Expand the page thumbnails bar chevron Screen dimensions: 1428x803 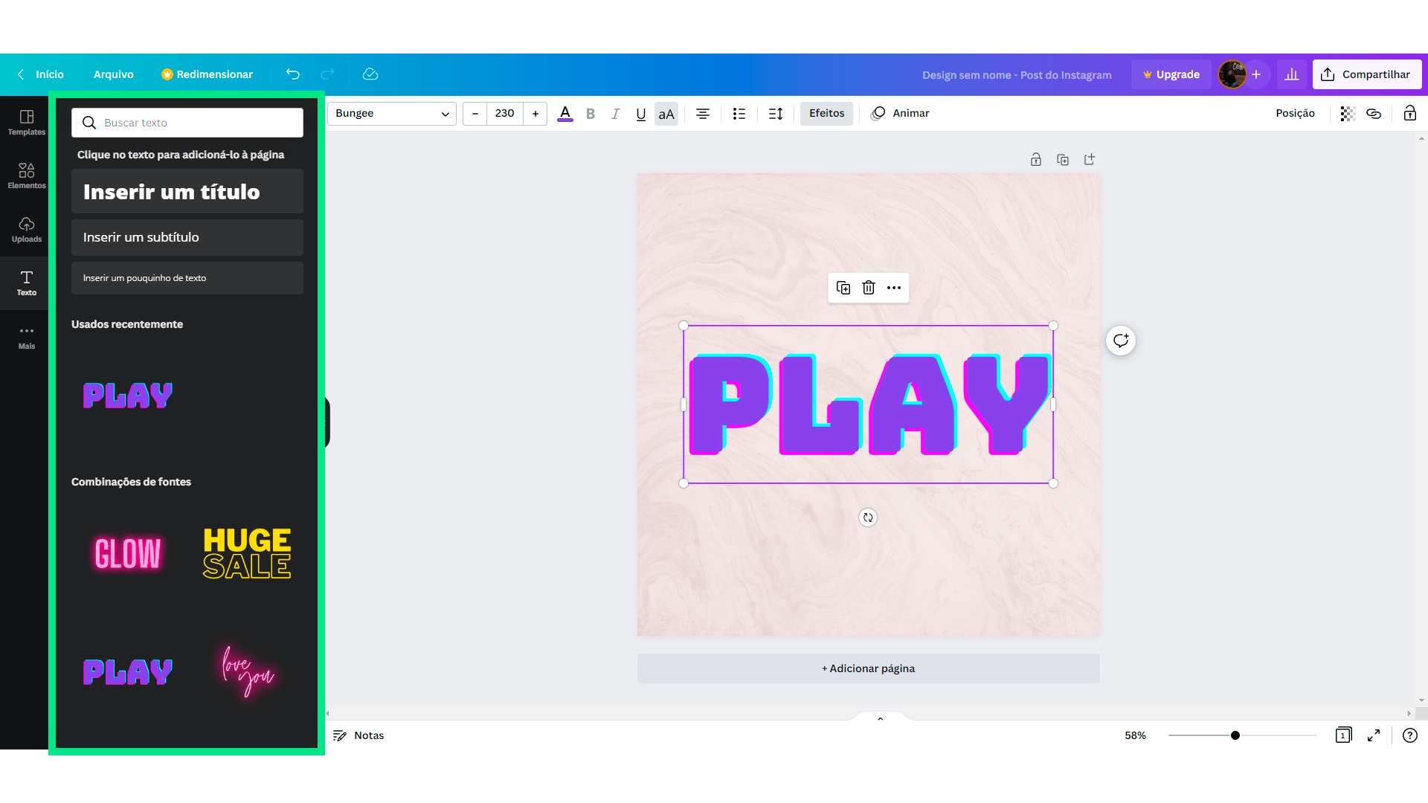[881, 719]
